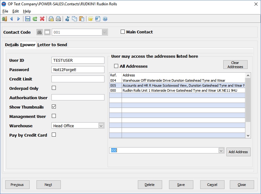
Task: Open help via the question mark icon
Action: click(x=105, y=19)
